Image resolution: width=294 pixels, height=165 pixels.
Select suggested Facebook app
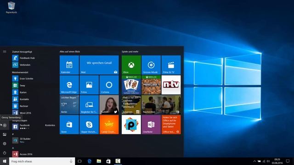(34, 126)
